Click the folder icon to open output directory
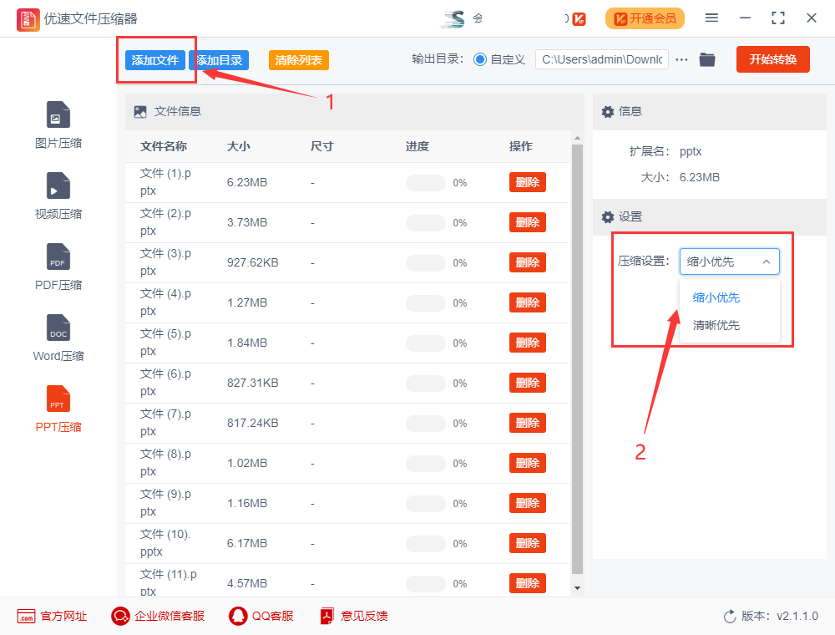Image resolution: width=835 pixels, height=635 pixels. tap(706, 59)
